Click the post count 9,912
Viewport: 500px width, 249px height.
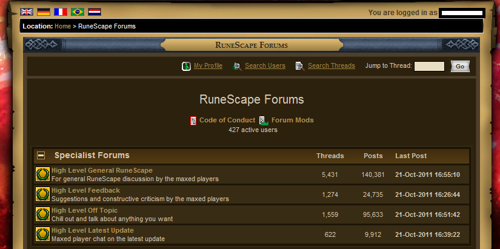(x=373, y=235)
